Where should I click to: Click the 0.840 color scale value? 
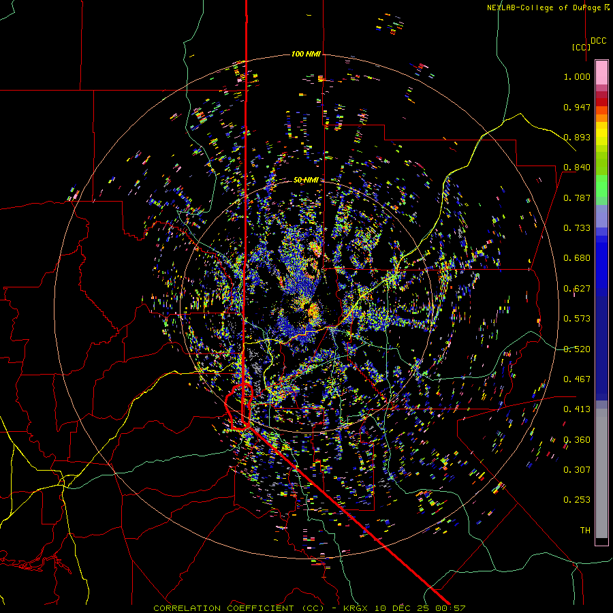577,168
